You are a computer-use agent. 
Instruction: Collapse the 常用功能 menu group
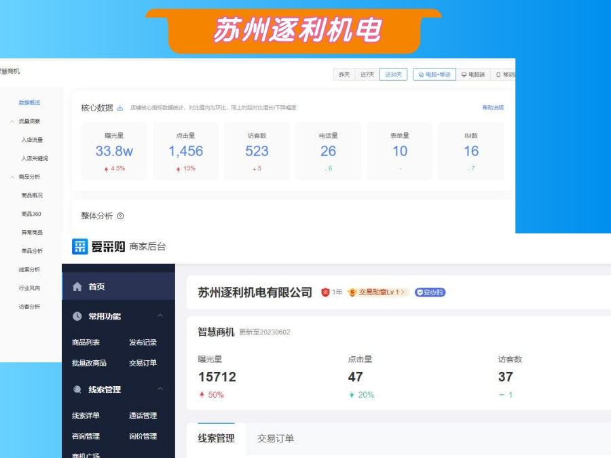tap(160, 316)
